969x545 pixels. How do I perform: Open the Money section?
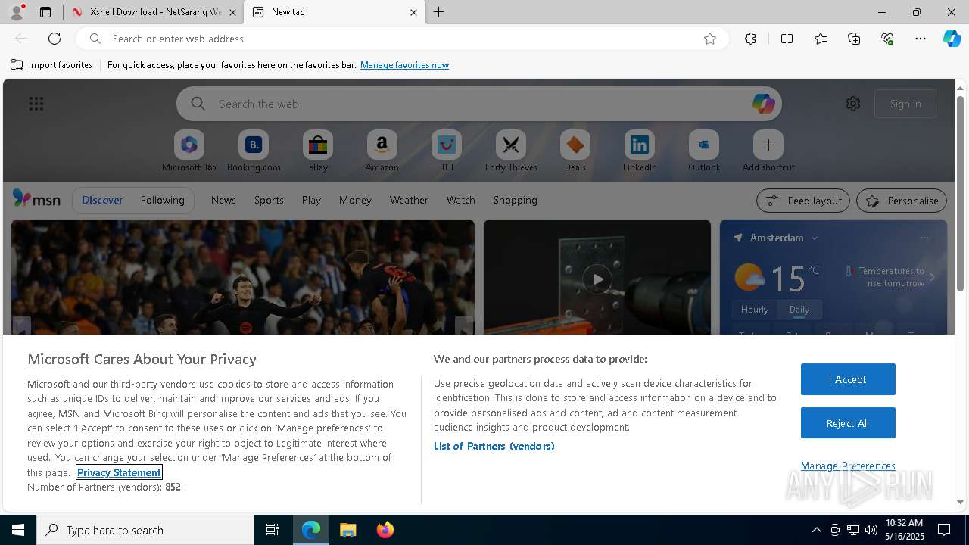coord(355,200)
